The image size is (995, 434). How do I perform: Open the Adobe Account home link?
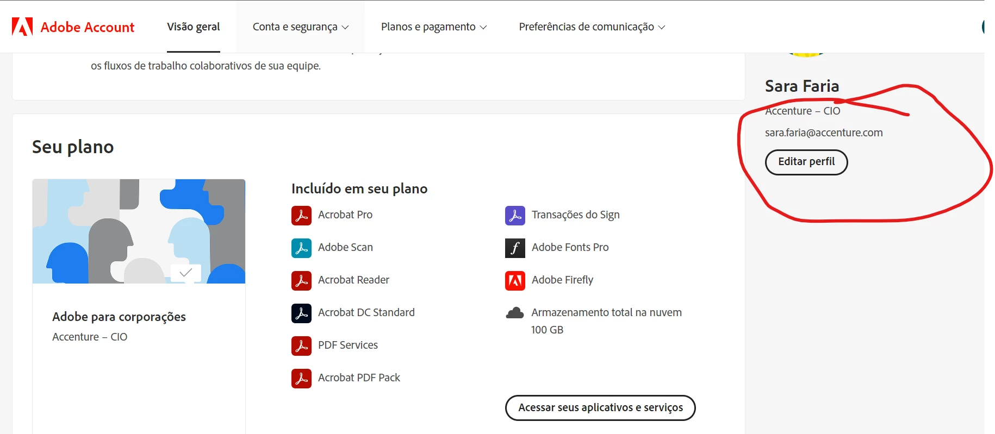click(x=73, y=27)
